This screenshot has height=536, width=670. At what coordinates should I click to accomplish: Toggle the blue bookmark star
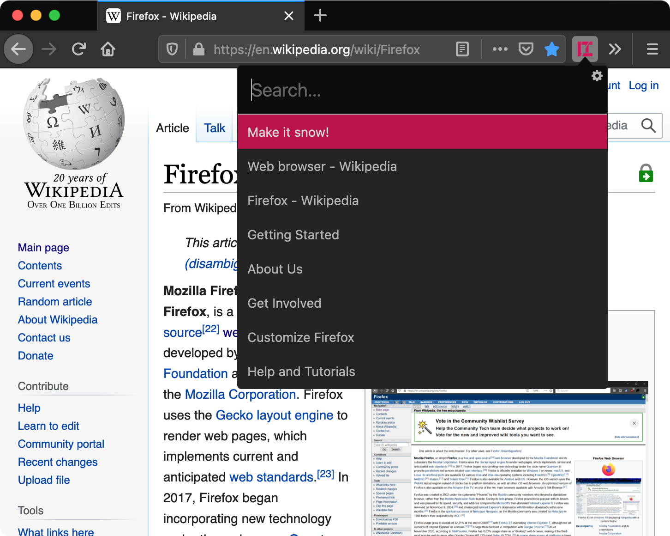click(x=551, y=49)
